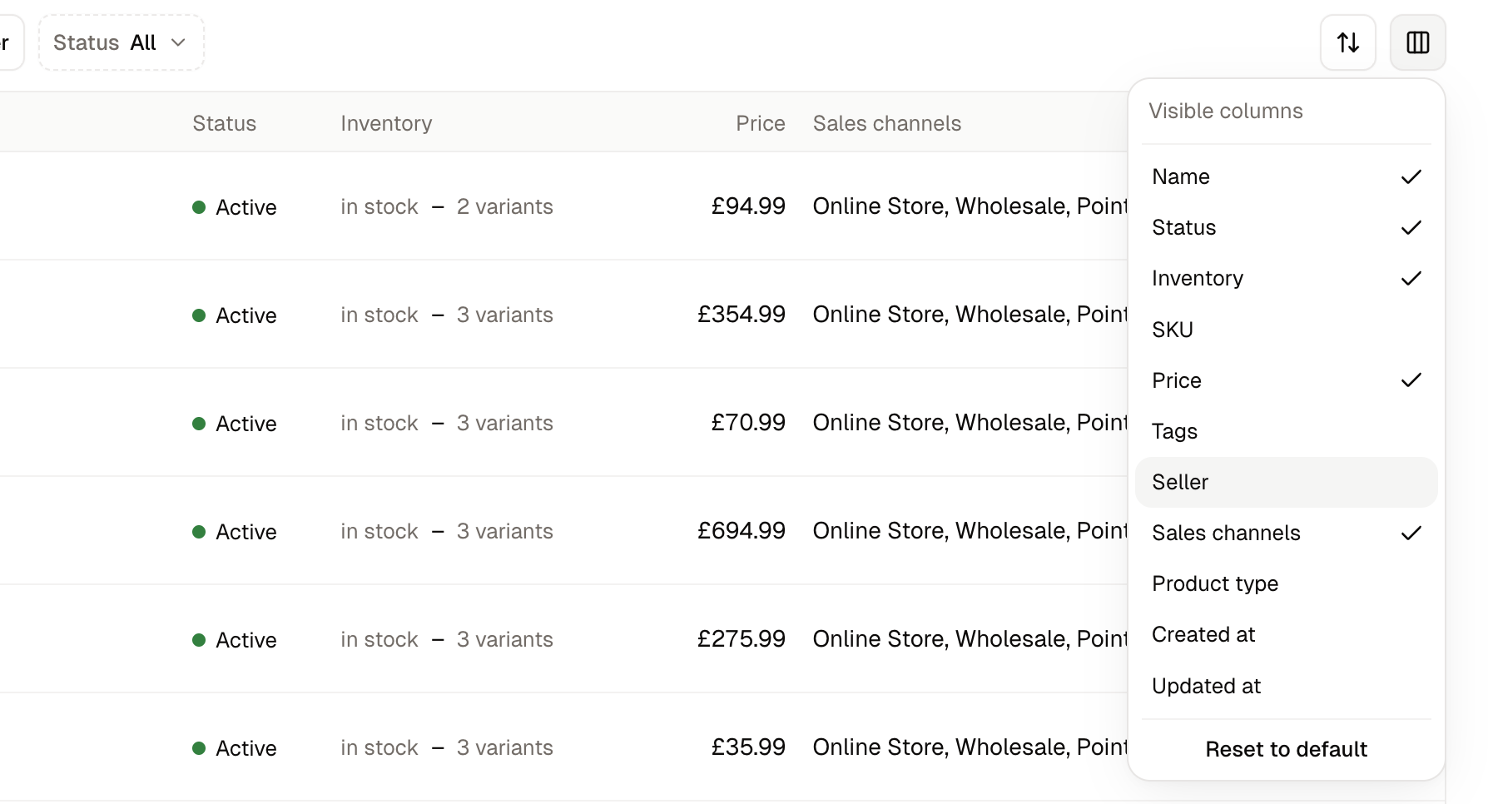
Task: Open the Status All filter dropdown
Action: tap(122, 42)
